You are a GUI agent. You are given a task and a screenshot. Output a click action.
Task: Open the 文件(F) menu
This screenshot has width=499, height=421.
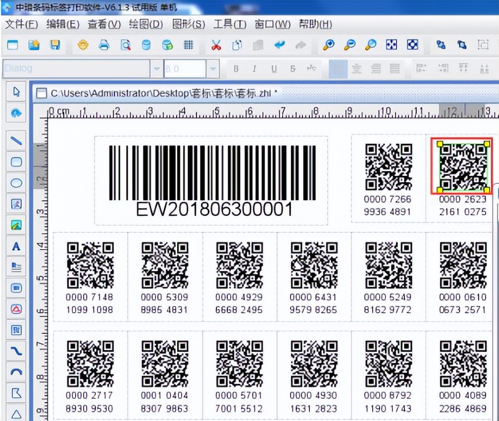(22, 24)
